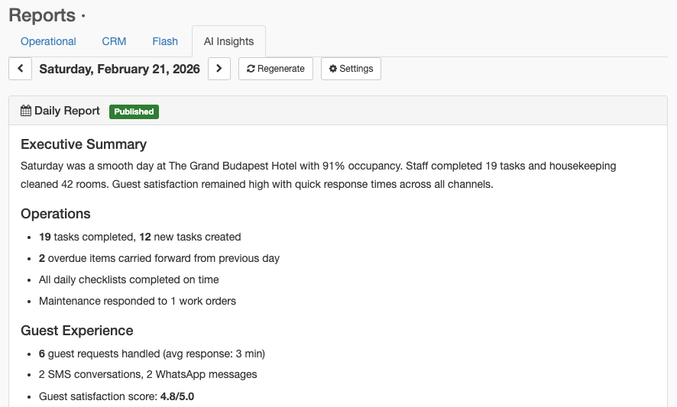The width and height of the screenshot is (677, 407).
Task: Open the Operational reports tab
Action: [48, 41]
